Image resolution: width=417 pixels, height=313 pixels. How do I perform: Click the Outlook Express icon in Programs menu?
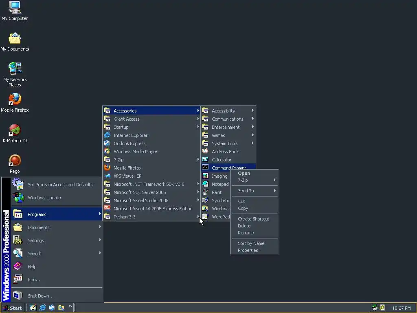(x=107, y=143)
